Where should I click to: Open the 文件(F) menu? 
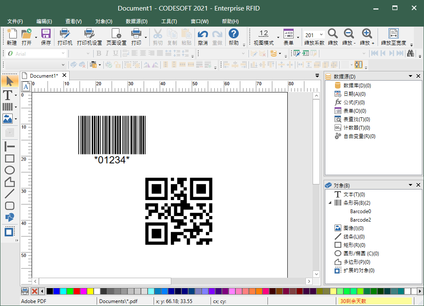[15, 22]
